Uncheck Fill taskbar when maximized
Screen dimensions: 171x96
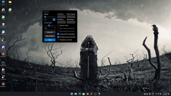click(x=58, y=37)
